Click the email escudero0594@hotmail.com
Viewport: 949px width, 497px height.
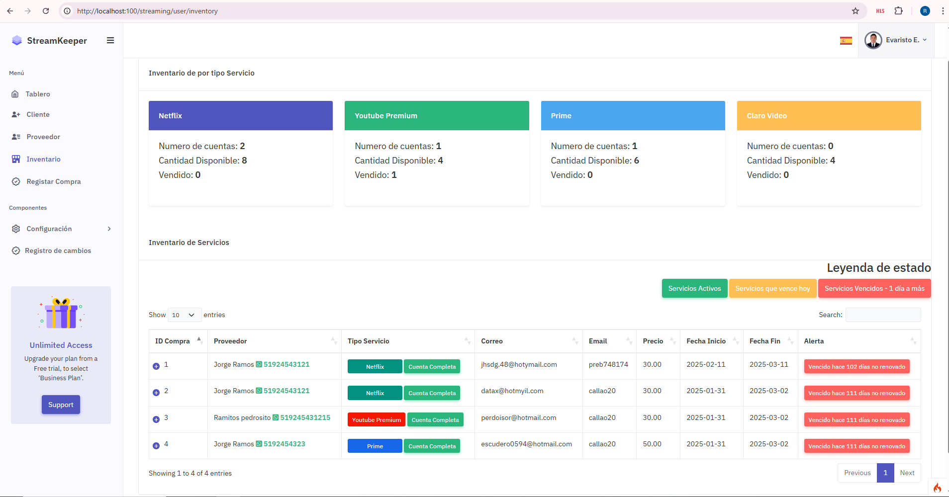(x=526, y=444)
